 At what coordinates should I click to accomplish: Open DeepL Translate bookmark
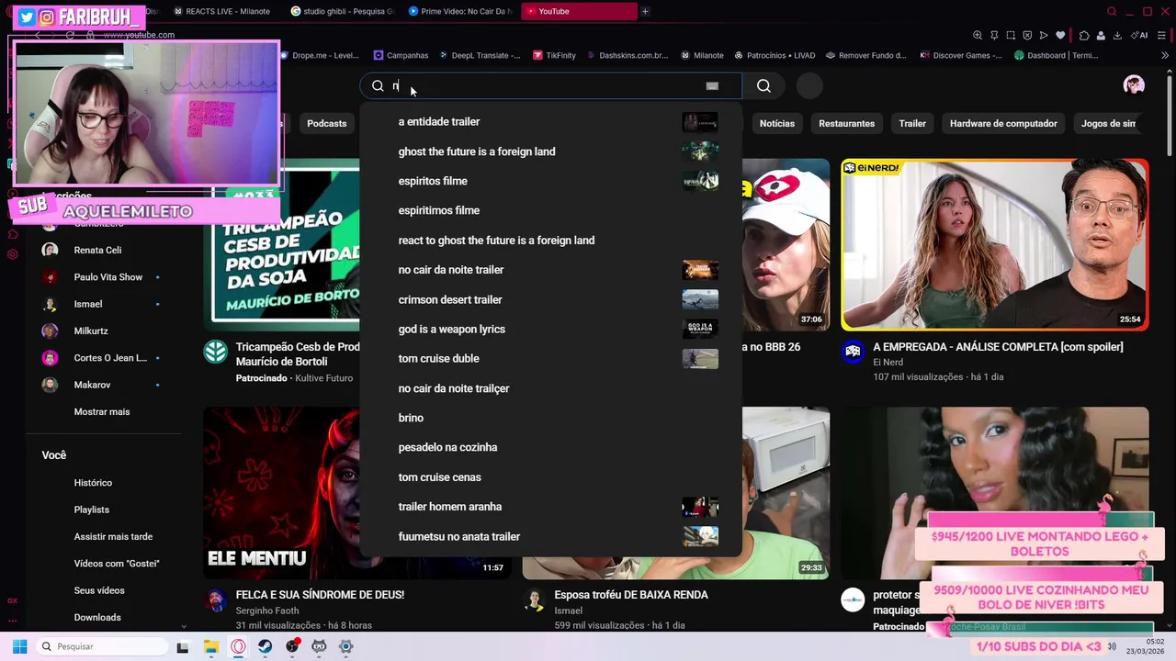[x=480, y=55]
